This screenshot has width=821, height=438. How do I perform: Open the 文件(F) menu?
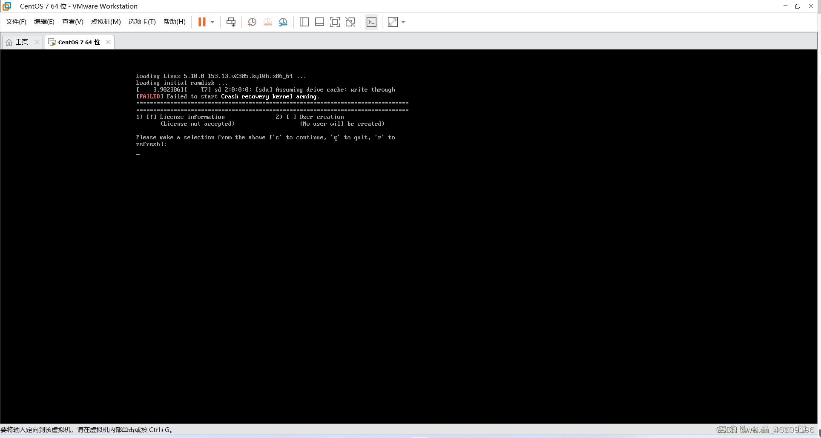point(16,22)
